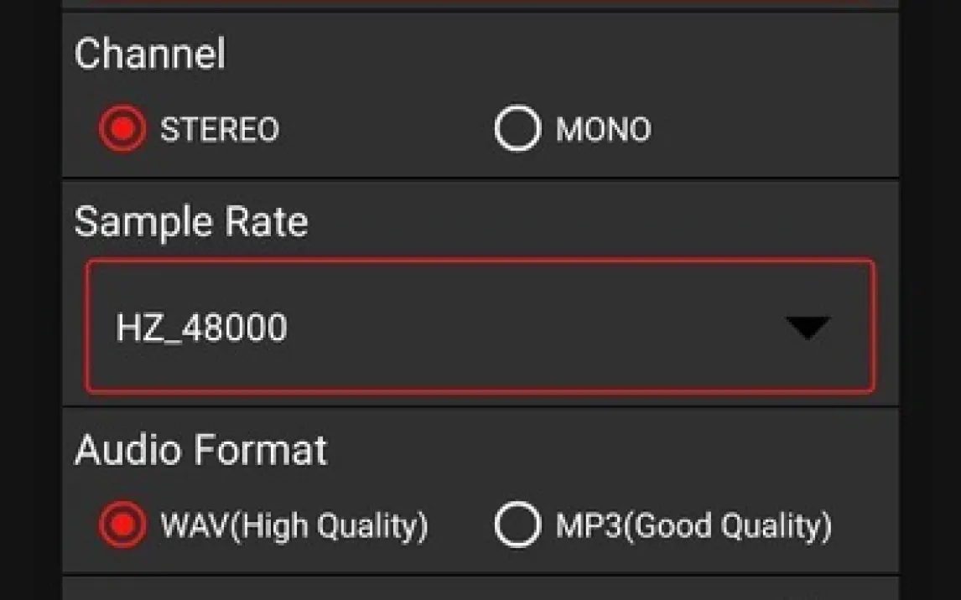Choose the WAV(High Quality) radio button
This screenshot has height=600, width=961.
click(x=122, y=525)
